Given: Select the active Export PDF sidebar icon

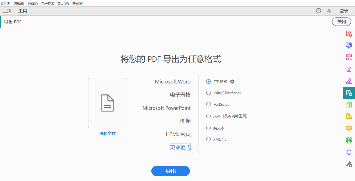Looking at the screenshot, I should click(349, 93).
